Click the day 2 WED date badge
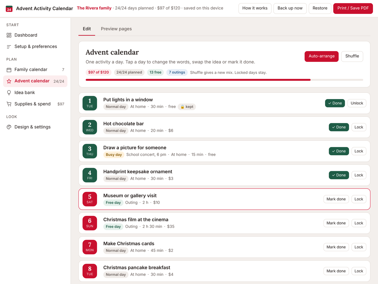The height and width of the screenshot is (284, 378). 90,127
